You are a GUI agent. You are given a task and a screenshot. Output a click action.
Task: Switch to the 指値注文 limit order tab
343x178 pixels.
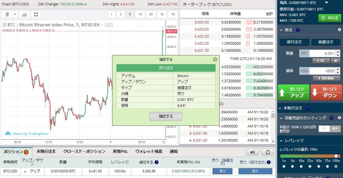pos(326,42)
